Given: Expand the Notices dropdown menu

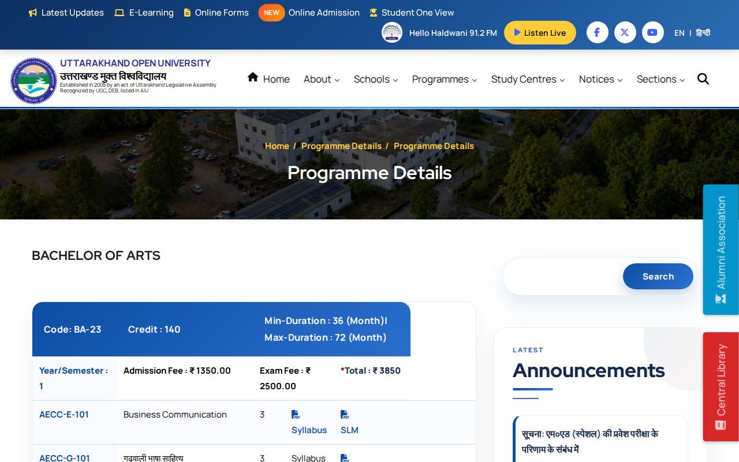Looking at the screenshot, I should coord(601,79).
